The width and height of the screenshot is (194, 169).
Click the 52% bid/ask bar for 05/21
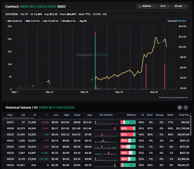128,141
